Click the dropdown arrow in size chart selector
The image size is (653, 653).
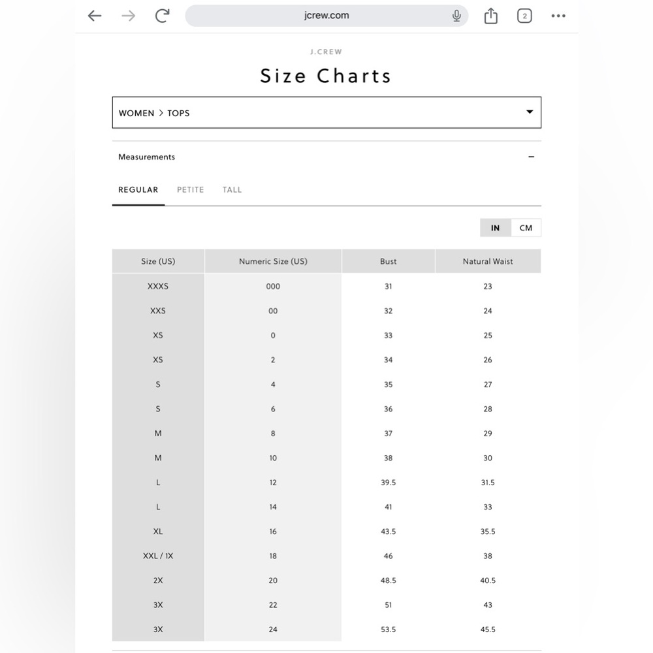pos(530,112)
